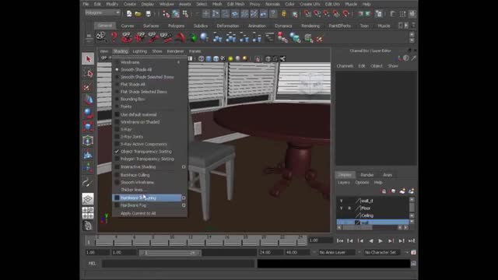Open the Polygons menu set dropdown
Image resolution: width=498 pixels, height=280 pixels.
pos(103,12)
